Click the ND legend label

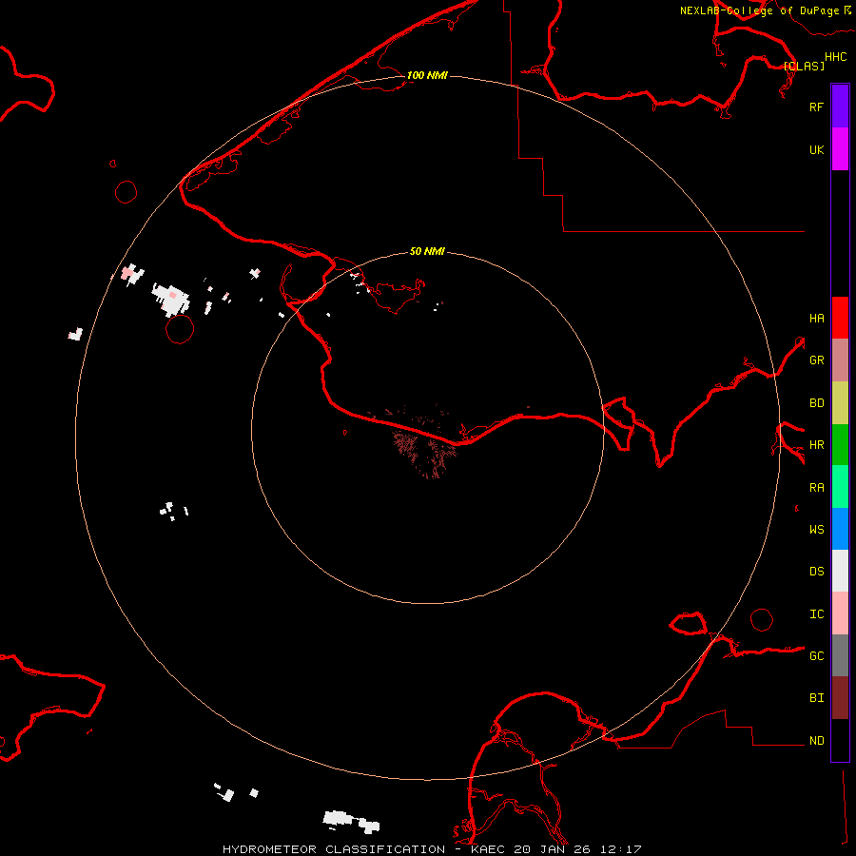tap(816, 740)
